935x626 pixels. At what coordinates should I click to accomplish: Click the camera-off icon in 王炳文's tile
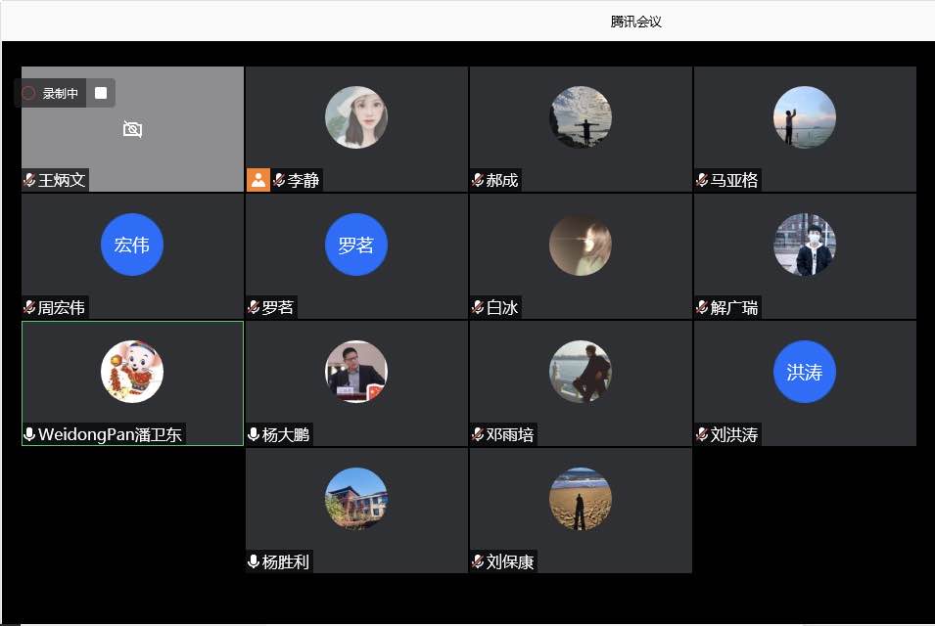point(132,129)
